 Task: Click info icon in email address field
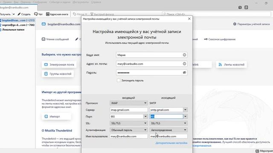click(184, 64)
